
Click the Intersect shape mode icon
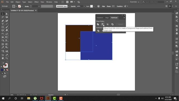coord(107,24)
